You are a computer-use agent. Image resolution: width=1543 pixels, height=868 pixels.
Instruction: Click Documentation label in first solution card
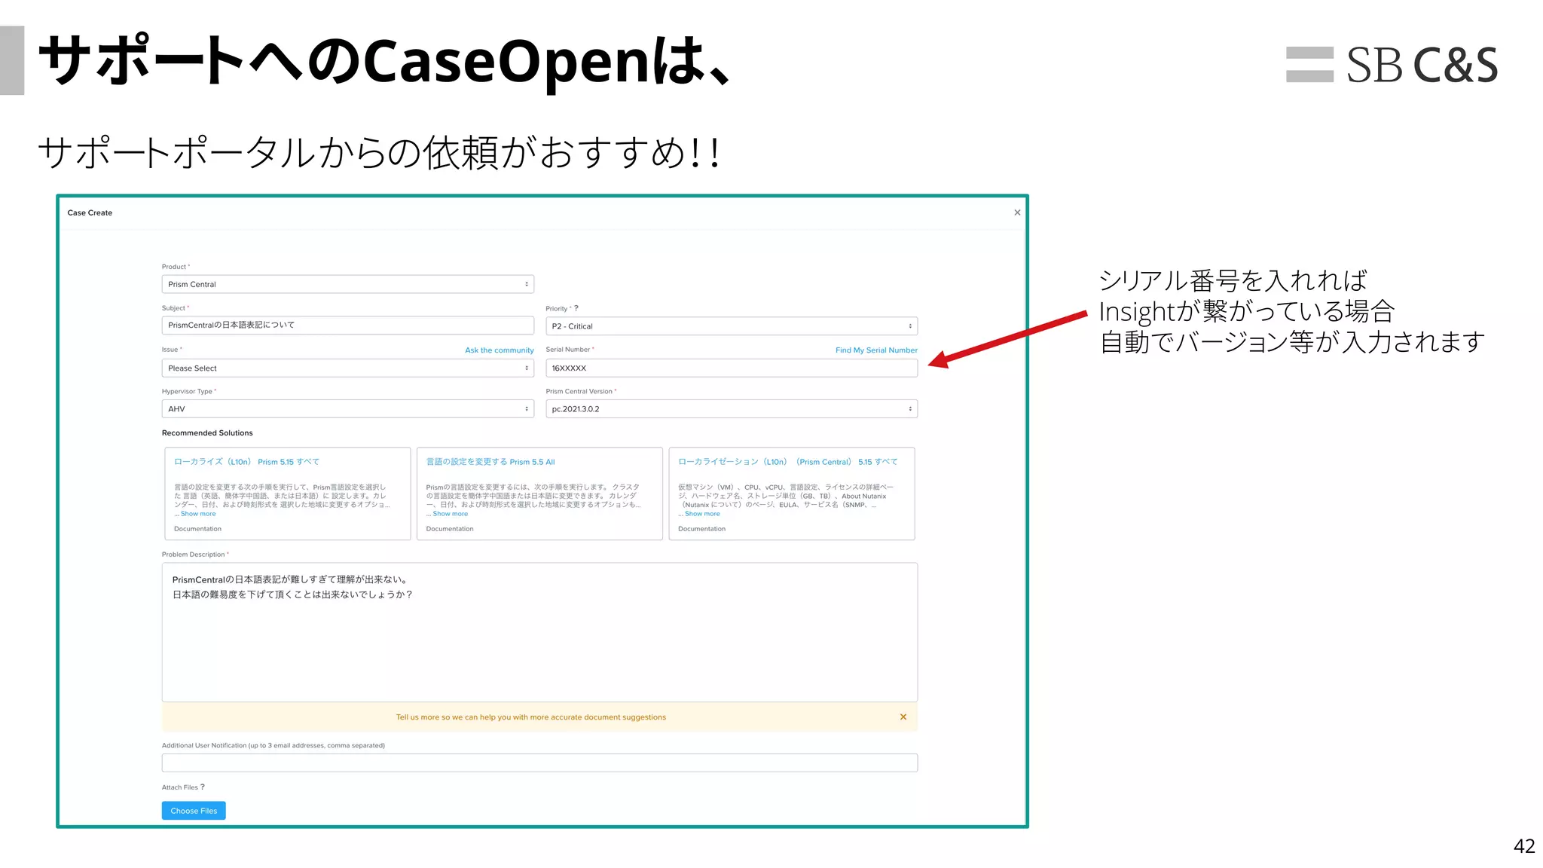[x=197, y=529]
